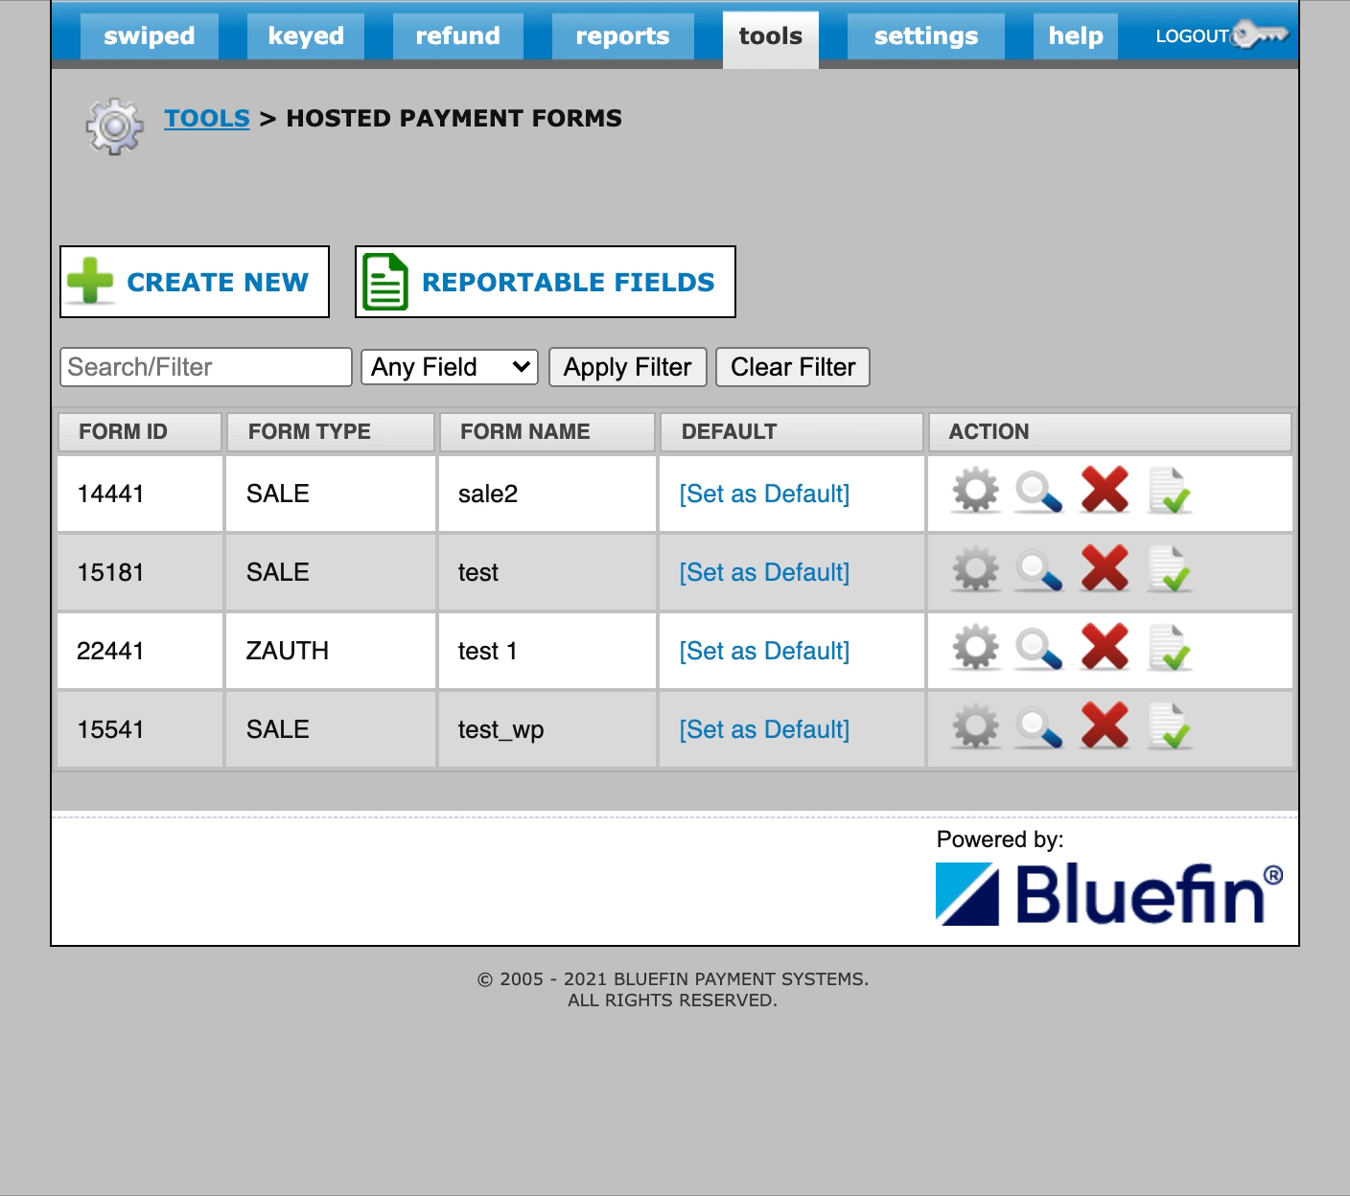Open gear settings for form 15181

point(975,569)
